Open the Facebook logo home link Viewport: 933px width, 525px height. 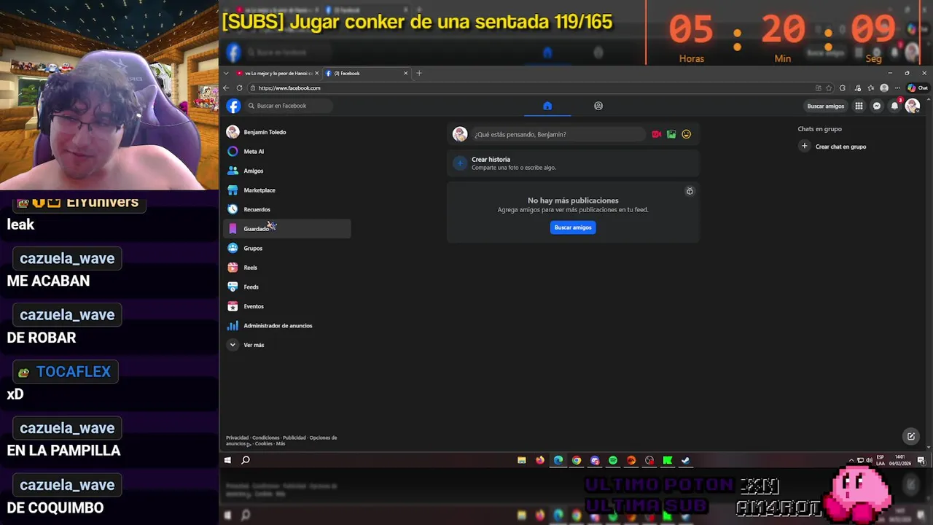pos(233,106)
